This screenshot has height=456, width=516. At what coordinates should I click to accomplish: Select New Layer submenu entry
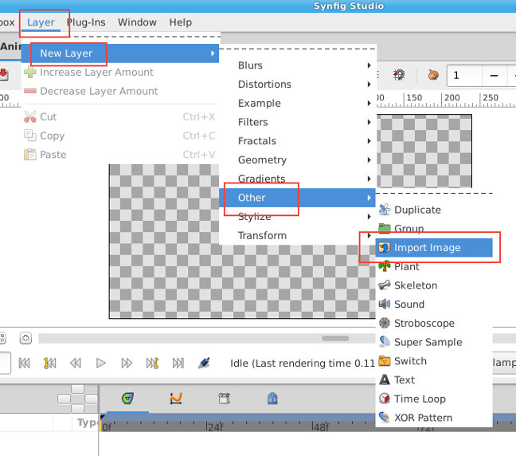tap(120, 53)
